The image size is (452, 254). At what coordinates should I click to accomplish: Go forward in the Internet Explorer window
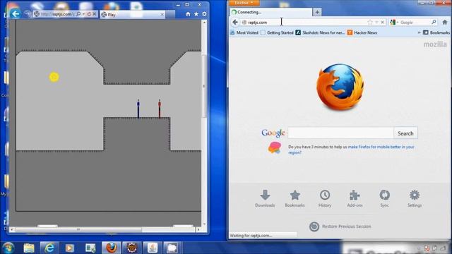(x=27, y=14)
